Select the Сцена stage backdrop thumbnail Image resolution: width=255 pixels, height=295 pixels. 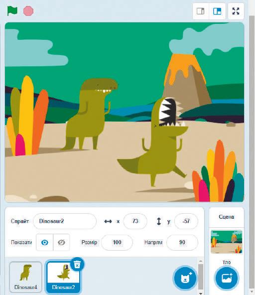[x=227, y=242]
